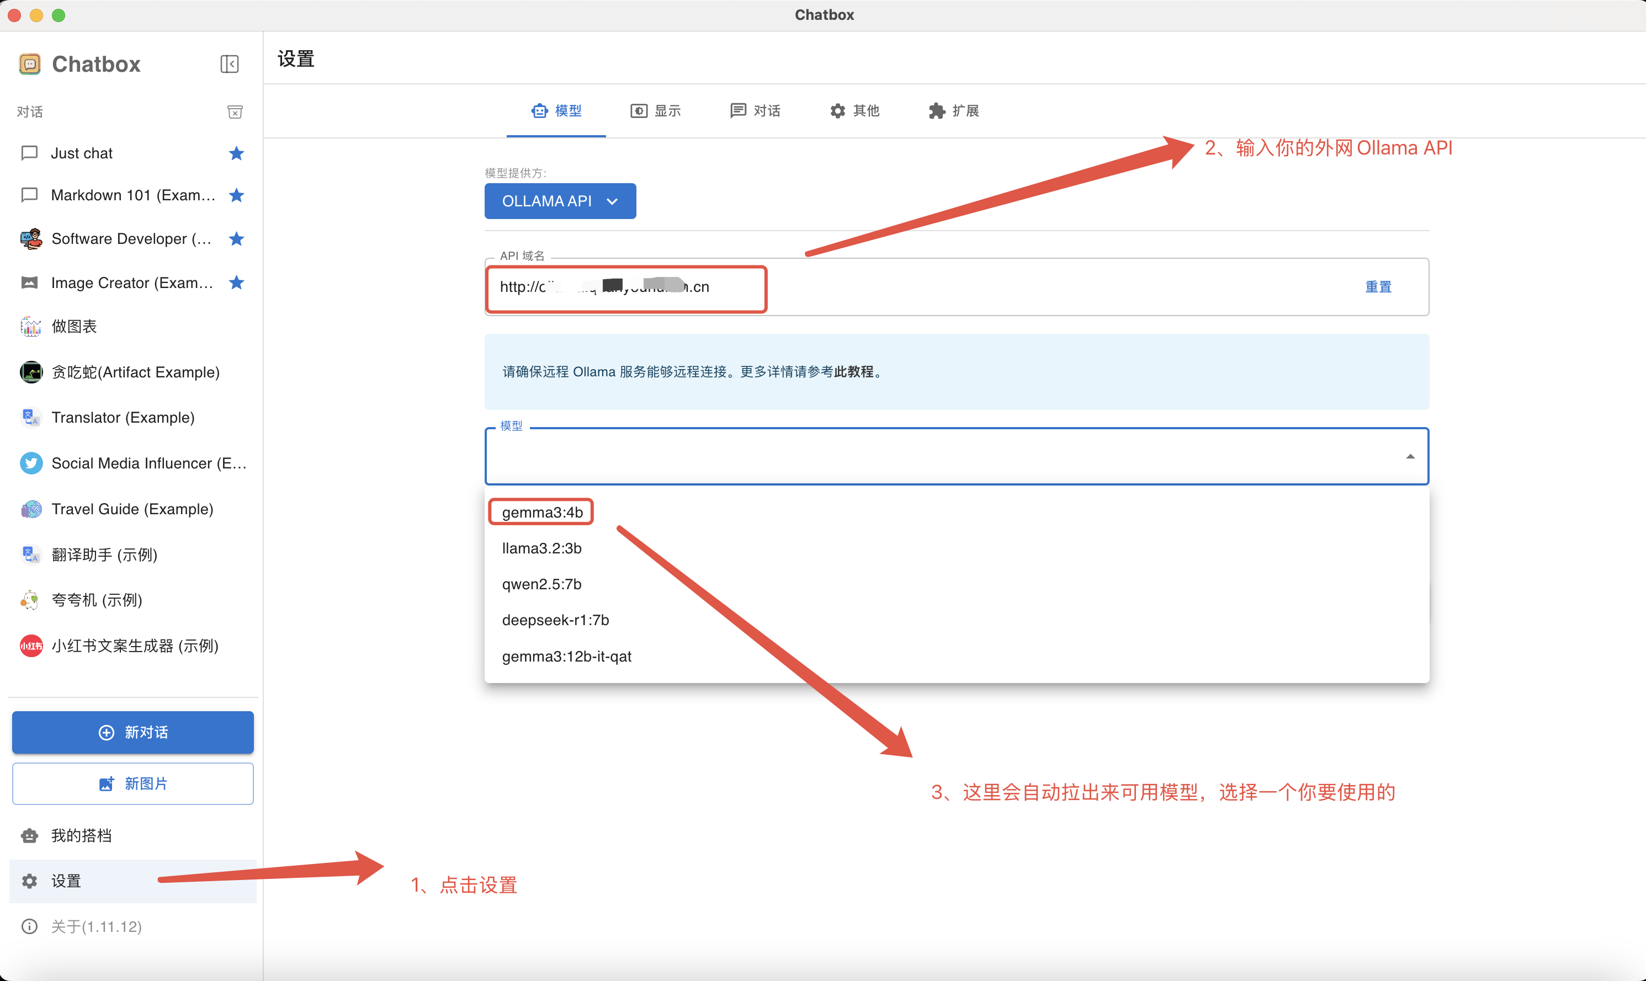Click the 小红书文案生成器 red icon

coord(30,646)
